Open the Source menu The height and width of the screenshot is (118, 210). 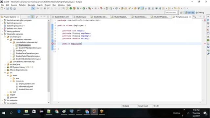point(14,5)
